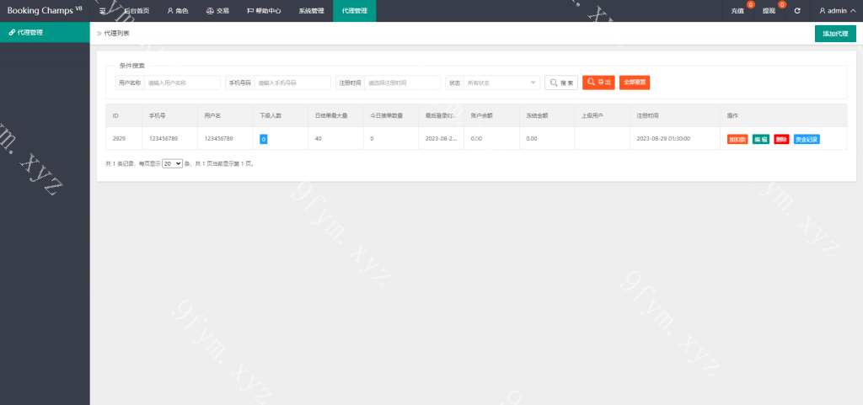
Task: Click the orange 导出 button
Action: click(x=598, y=83)
